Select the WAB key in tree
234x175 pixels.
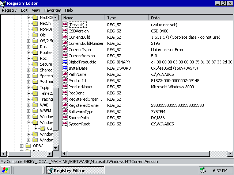coord(44,105)
